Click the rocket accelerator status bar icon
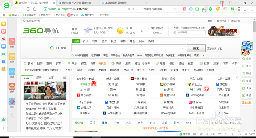 [x=201, y=134]
